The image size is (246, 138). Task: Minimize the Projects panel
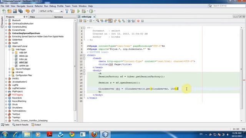[24, 17]
